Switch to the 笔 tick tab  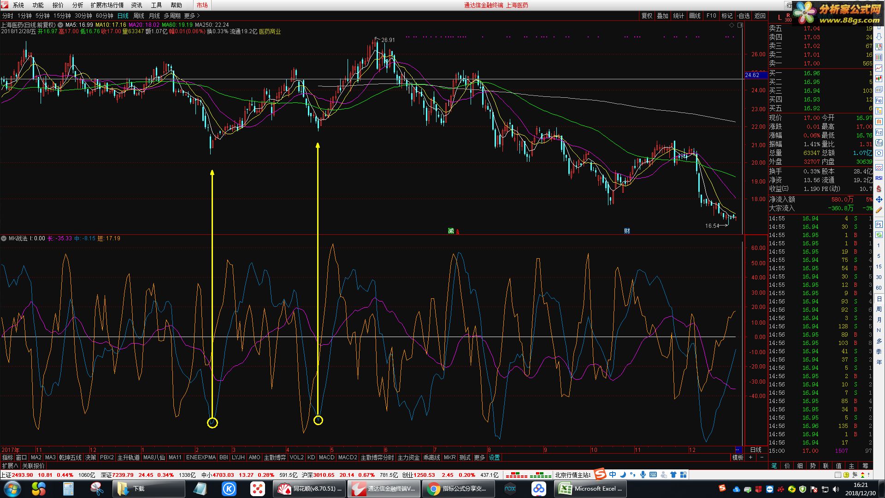coord(774,466)
